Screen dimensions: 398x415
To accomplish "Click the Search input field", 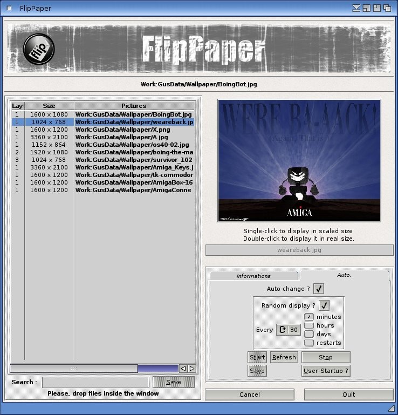I will [95, 382].
